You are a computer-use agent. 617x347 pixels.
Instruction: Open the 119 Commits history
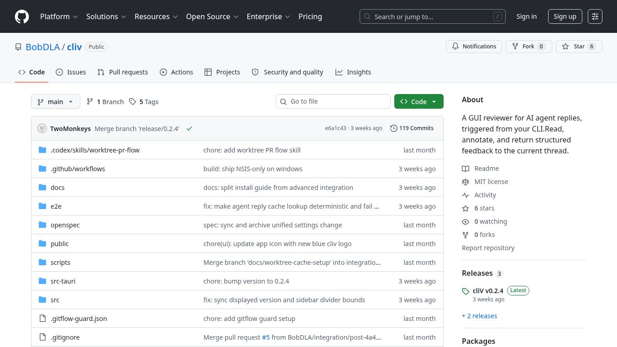[412, 128]
